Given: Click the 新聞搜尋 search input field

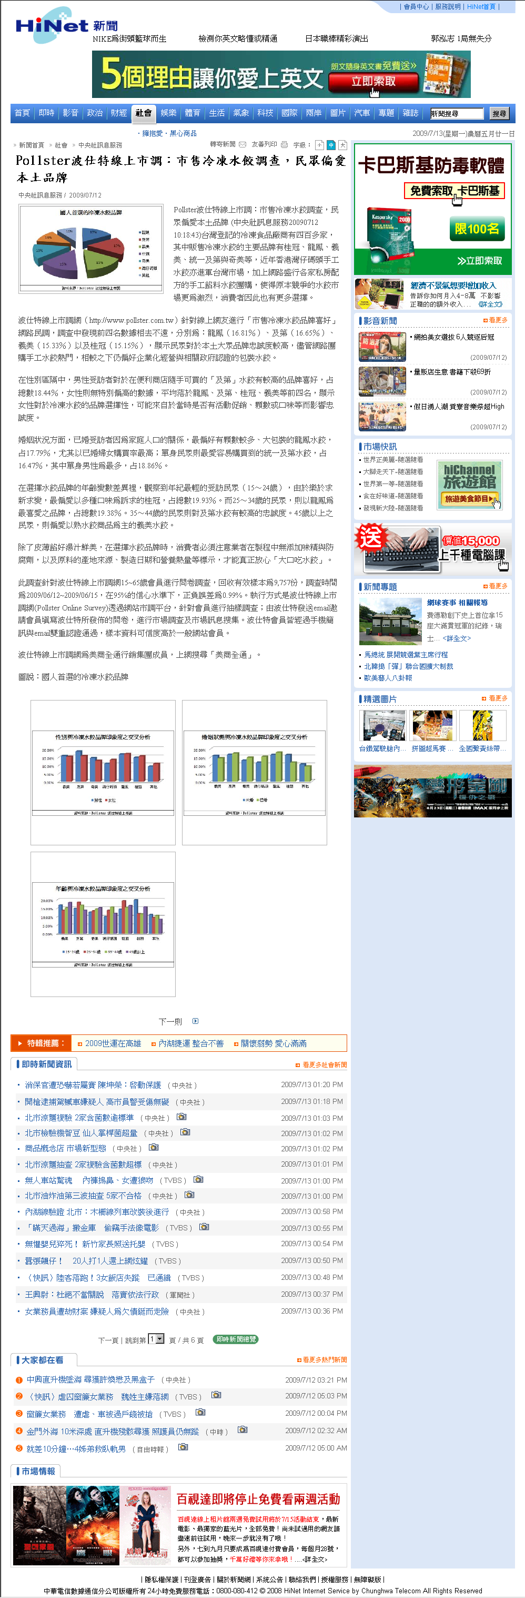Looking at the screenshot, I should [456, 114].
